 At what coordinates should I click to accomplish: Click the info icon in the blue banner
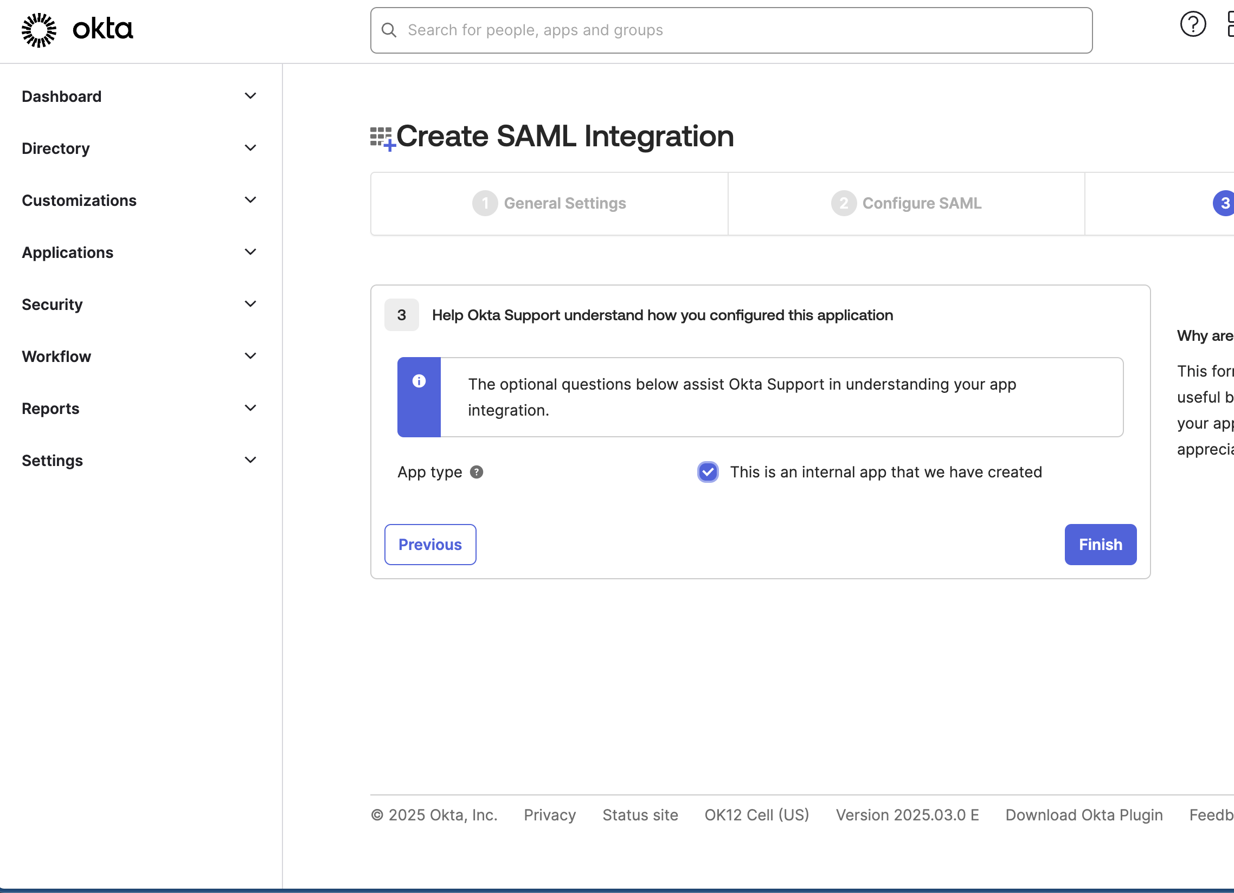click(419, 381)
